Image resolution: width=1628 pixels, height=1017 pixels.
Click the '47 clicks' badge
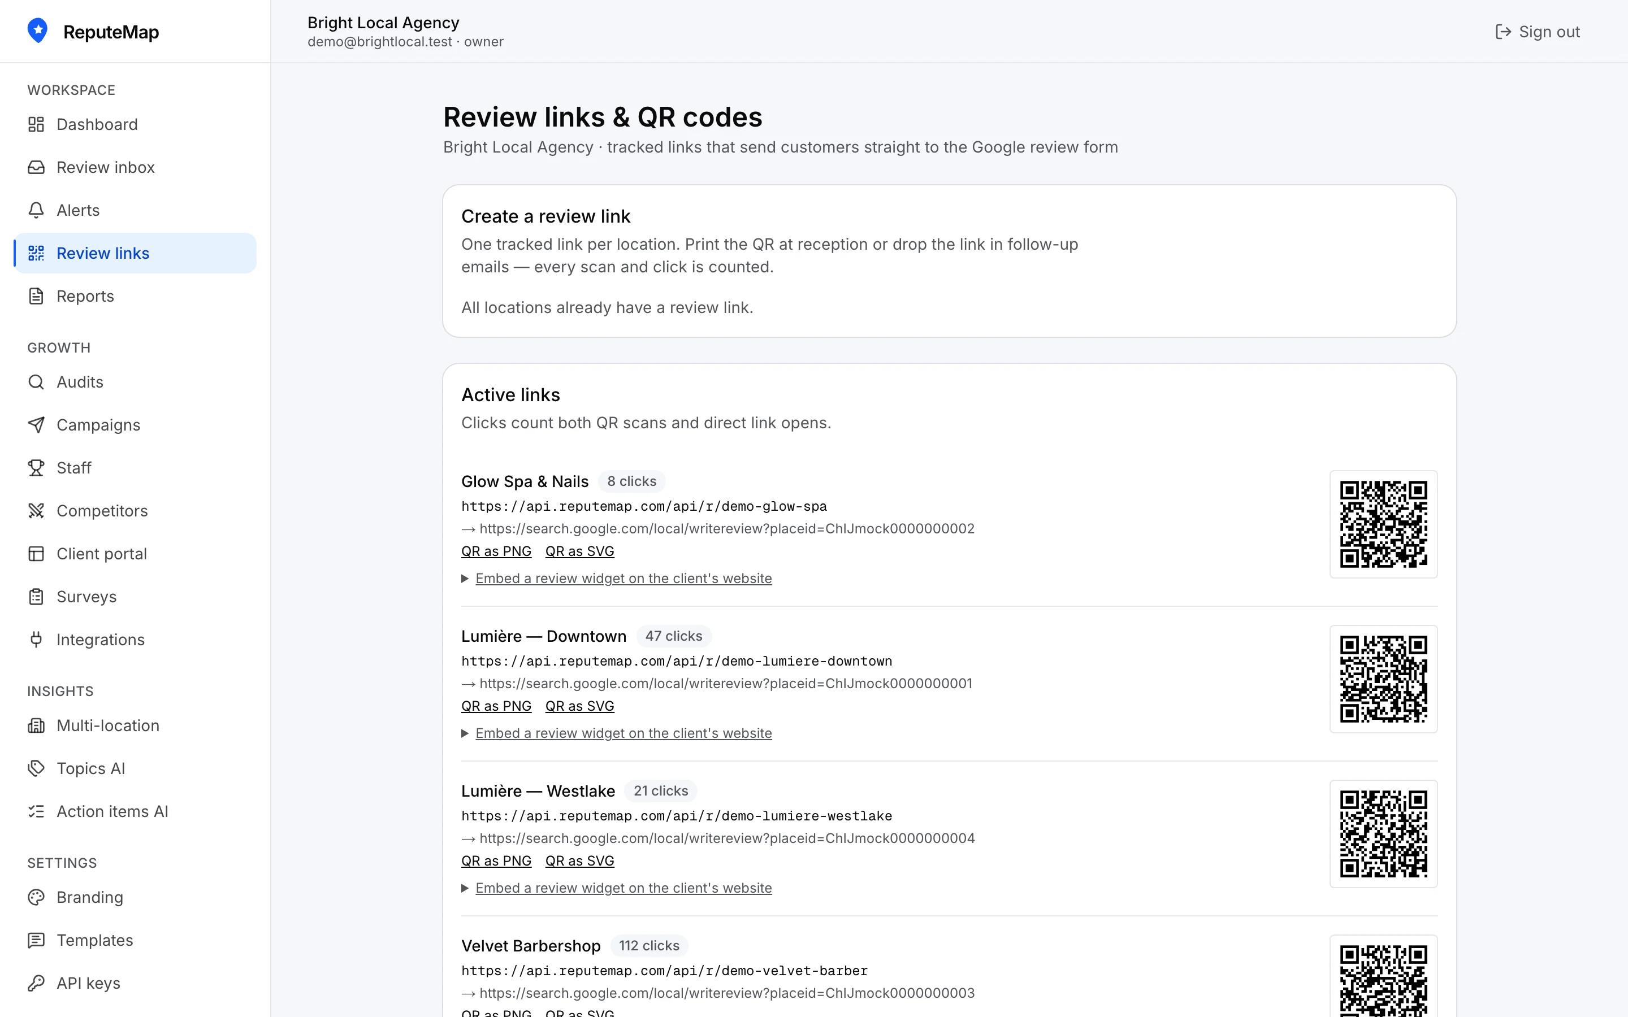pyautogui.click(x=673, y=636)
